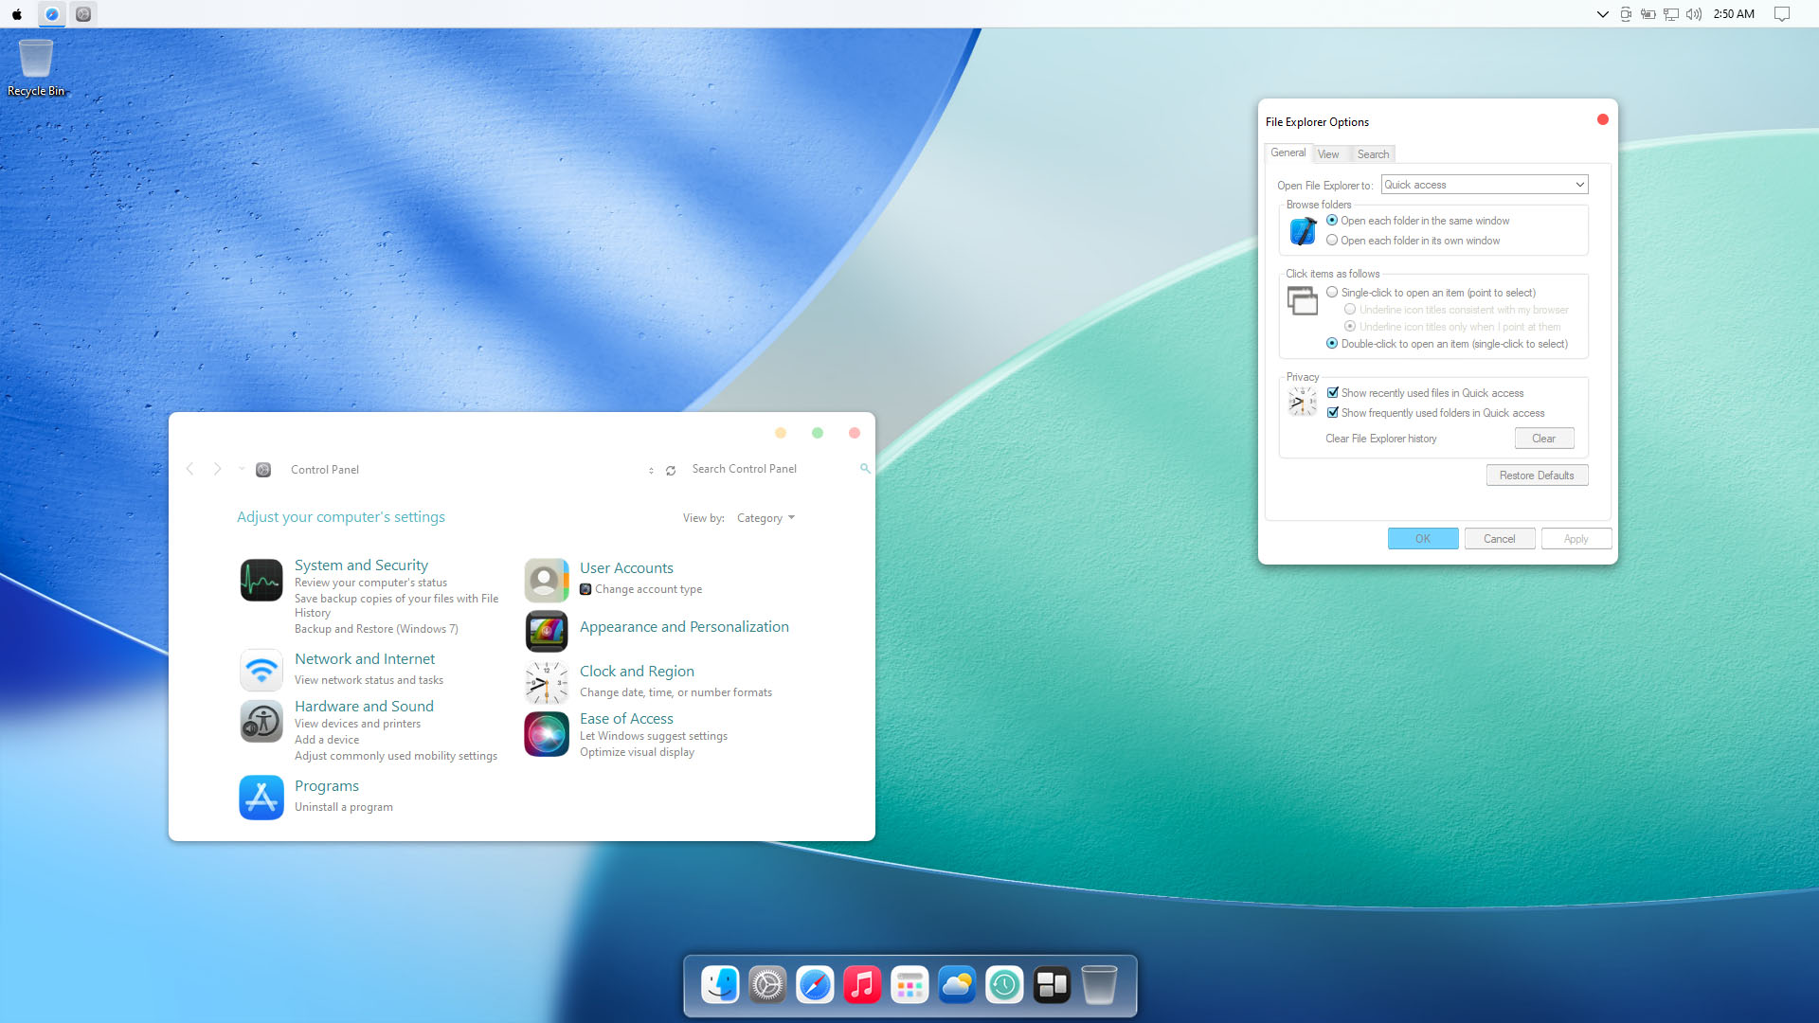Open System Preferences from the dock
This screenshot has width=1819, height=1023.
767,984
